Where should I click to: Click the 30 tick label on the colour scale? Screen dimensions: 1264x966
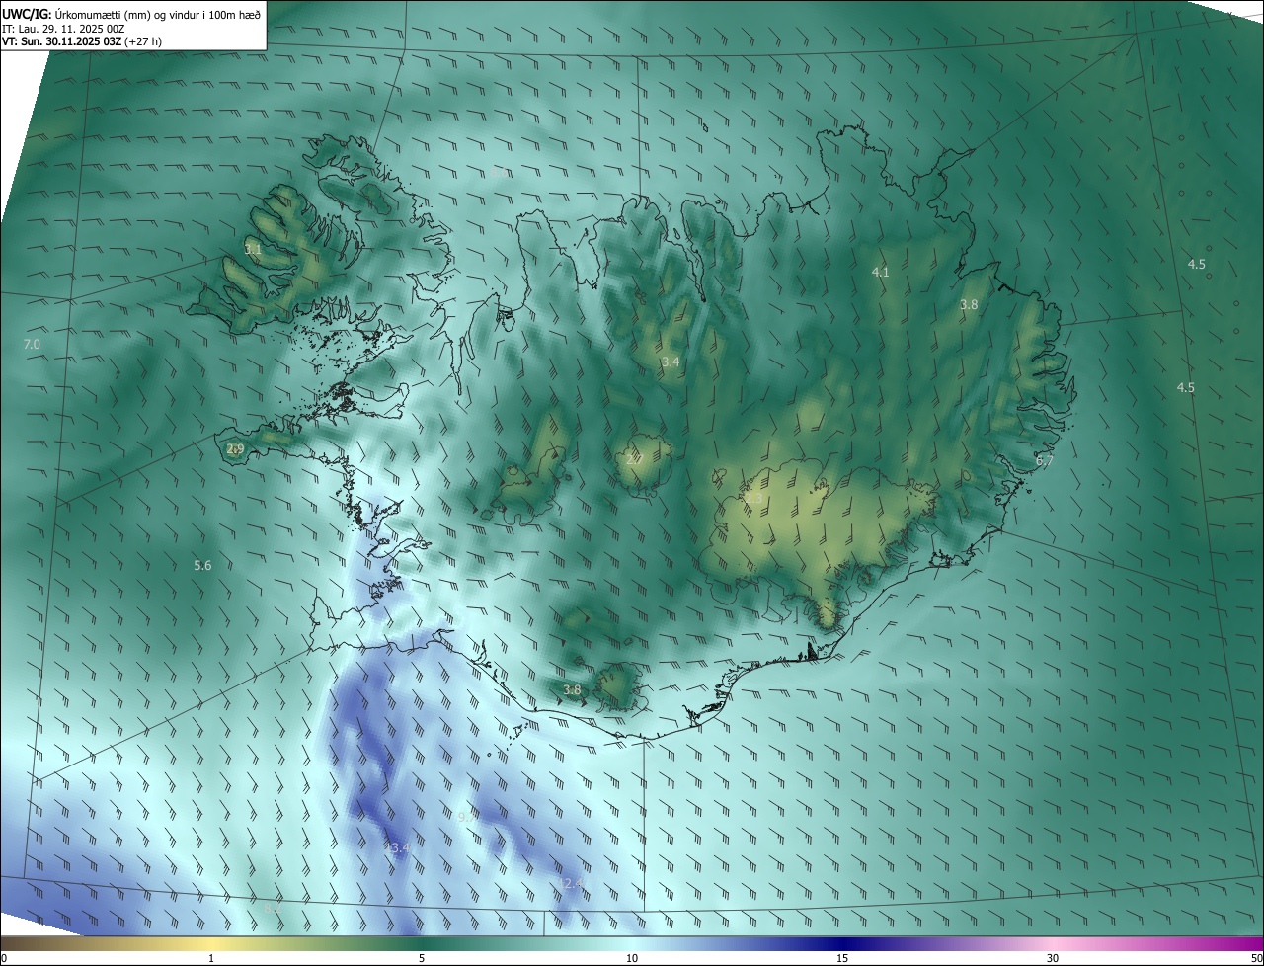click(x=1053, y=958)
